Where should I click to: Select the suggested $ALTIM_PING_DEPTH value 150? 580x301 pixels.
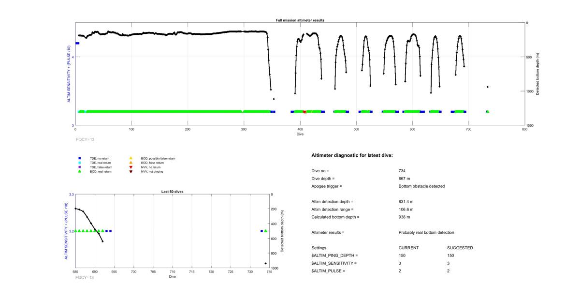pyautogui.click(x=450, y=256)
